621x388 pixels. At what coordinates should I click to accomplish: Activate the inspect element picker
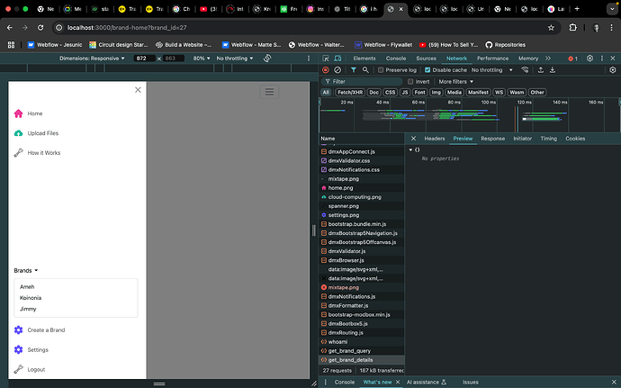[x=326, y=59]
